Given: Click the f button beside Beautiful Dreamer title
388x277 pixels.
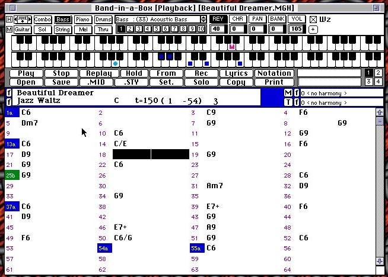Looking at the screenshot, I should [x=9, y=93].
